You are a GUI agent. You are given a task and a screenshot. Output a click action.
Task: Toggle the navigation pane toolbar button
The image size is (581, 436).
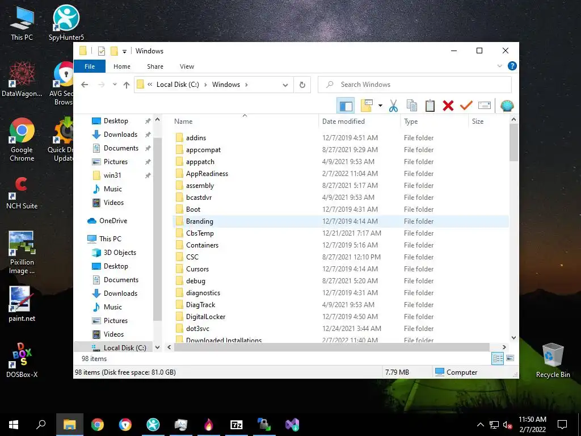[x=346, y=106]
